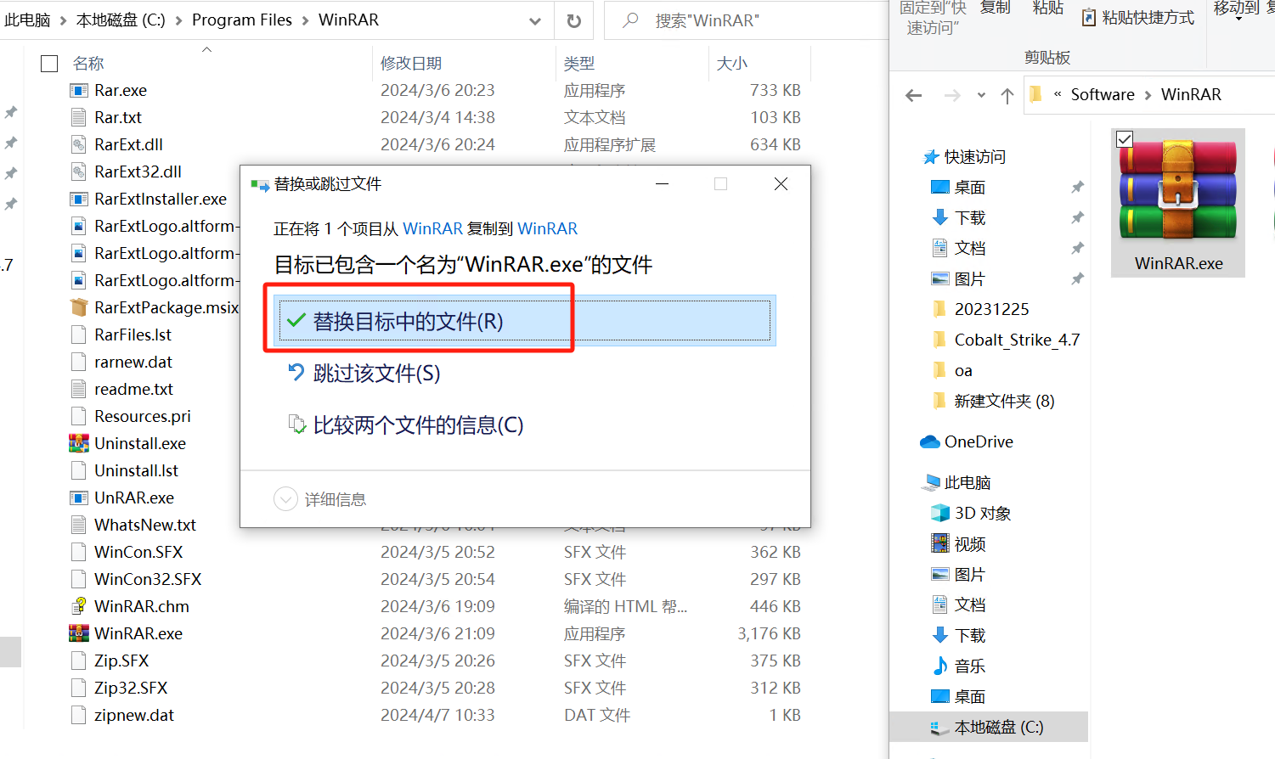Open the Cobalt_Strike_4.7 folder in the sidebar
The width and height of the screenshot is (1275, 759).
[1017, 340]
